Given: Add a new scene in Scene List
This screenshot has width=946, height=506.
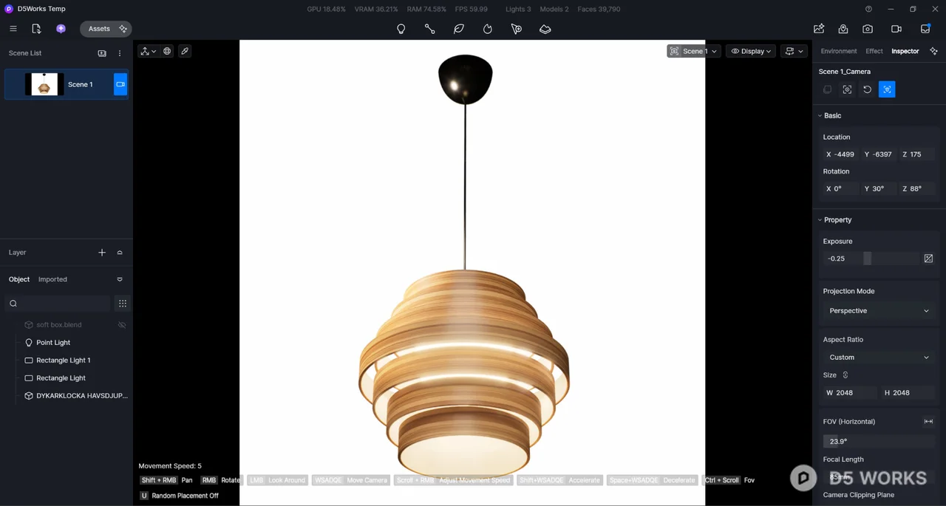Looking at the screenshot, I should coord(102,53).
